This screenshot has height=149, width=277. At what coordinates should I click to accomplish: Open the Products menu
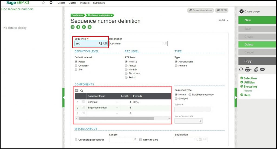(85, 3)
